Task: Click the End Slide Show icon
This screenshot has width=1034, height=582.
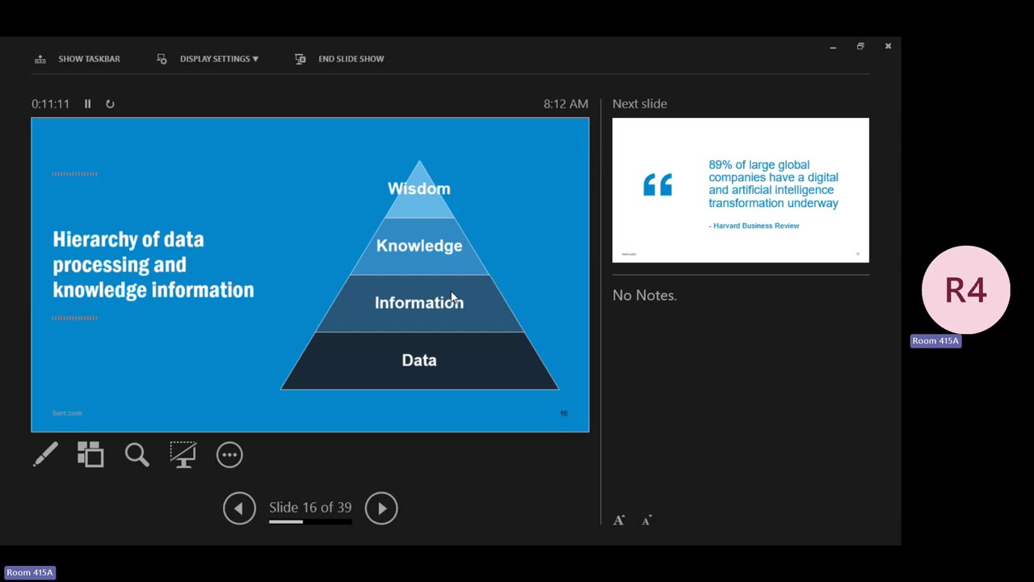Action: click(301, 59)
